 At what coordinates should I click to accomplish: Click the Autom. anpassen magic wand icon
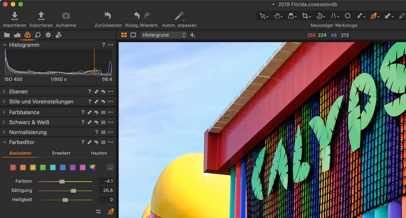click(x=179, y=16)
